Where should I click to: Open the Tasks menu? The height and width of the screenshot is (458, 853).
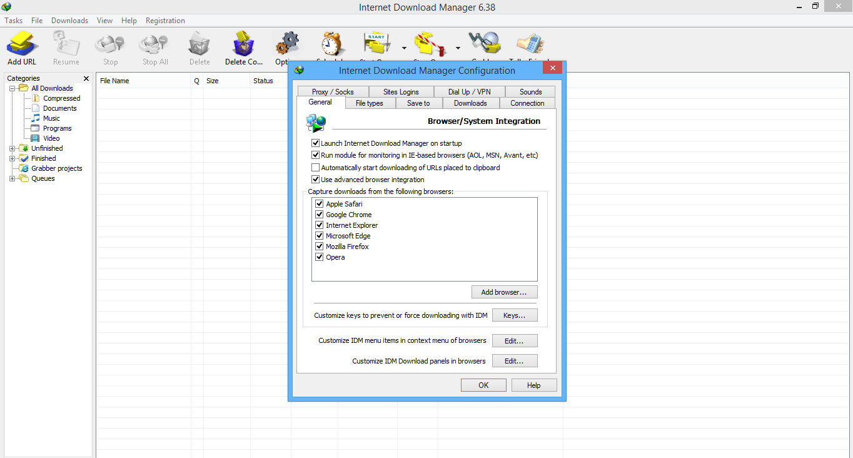pyautogui.click(x=14, y=21)
